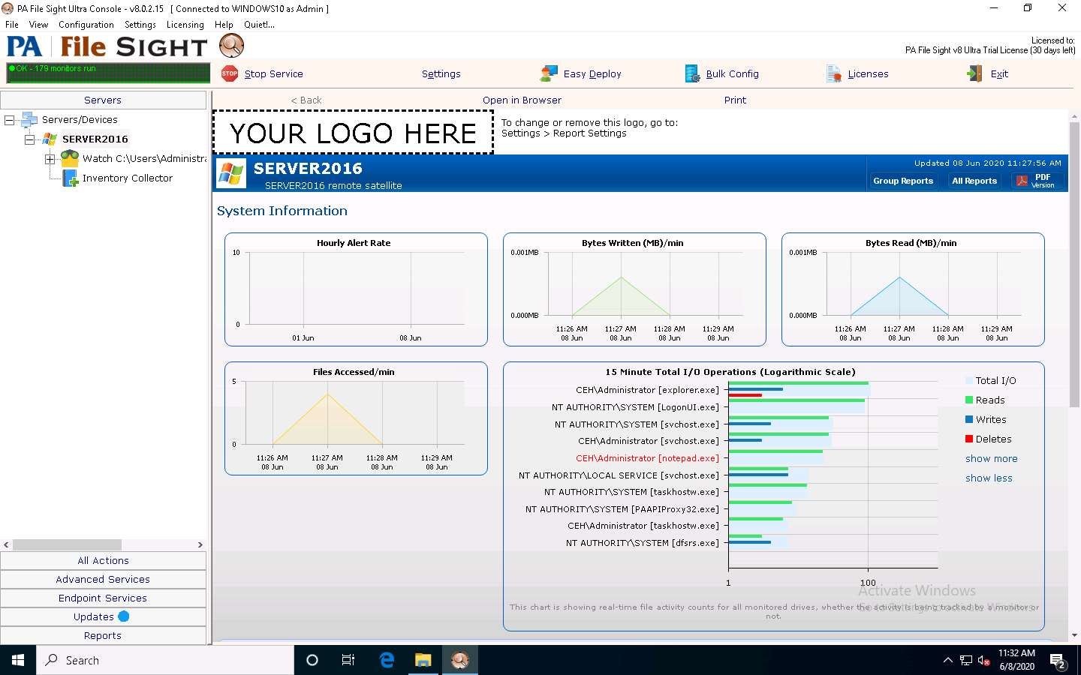Screen dimensions: 1081x675
Task: Show hidden tray icons chevron
Action: point(947,661)
